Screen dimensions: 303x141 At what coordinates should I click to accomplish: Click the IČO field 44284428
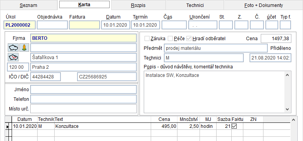(x=46, y=77)
